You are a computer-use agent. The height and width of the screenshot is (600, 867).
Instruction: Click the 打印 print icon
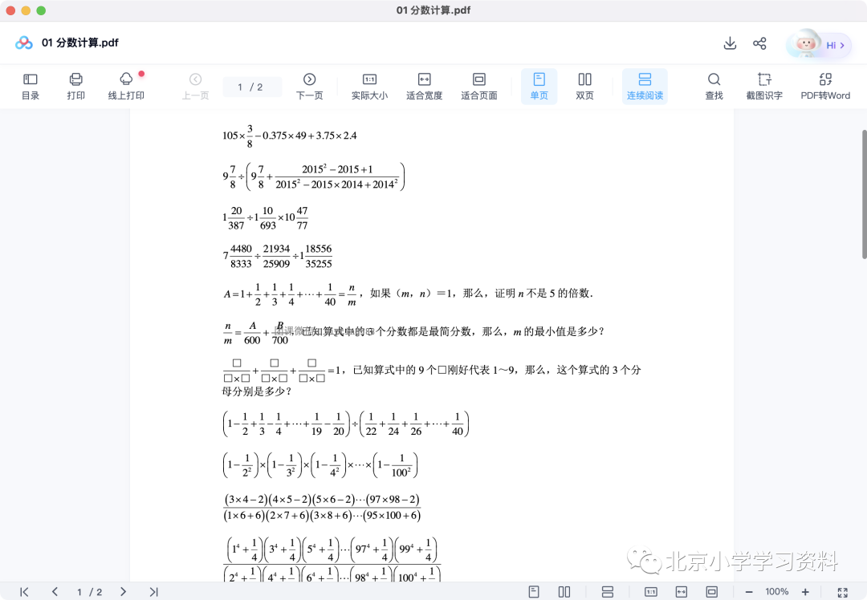pyautogui.click(x=75, y=87)
